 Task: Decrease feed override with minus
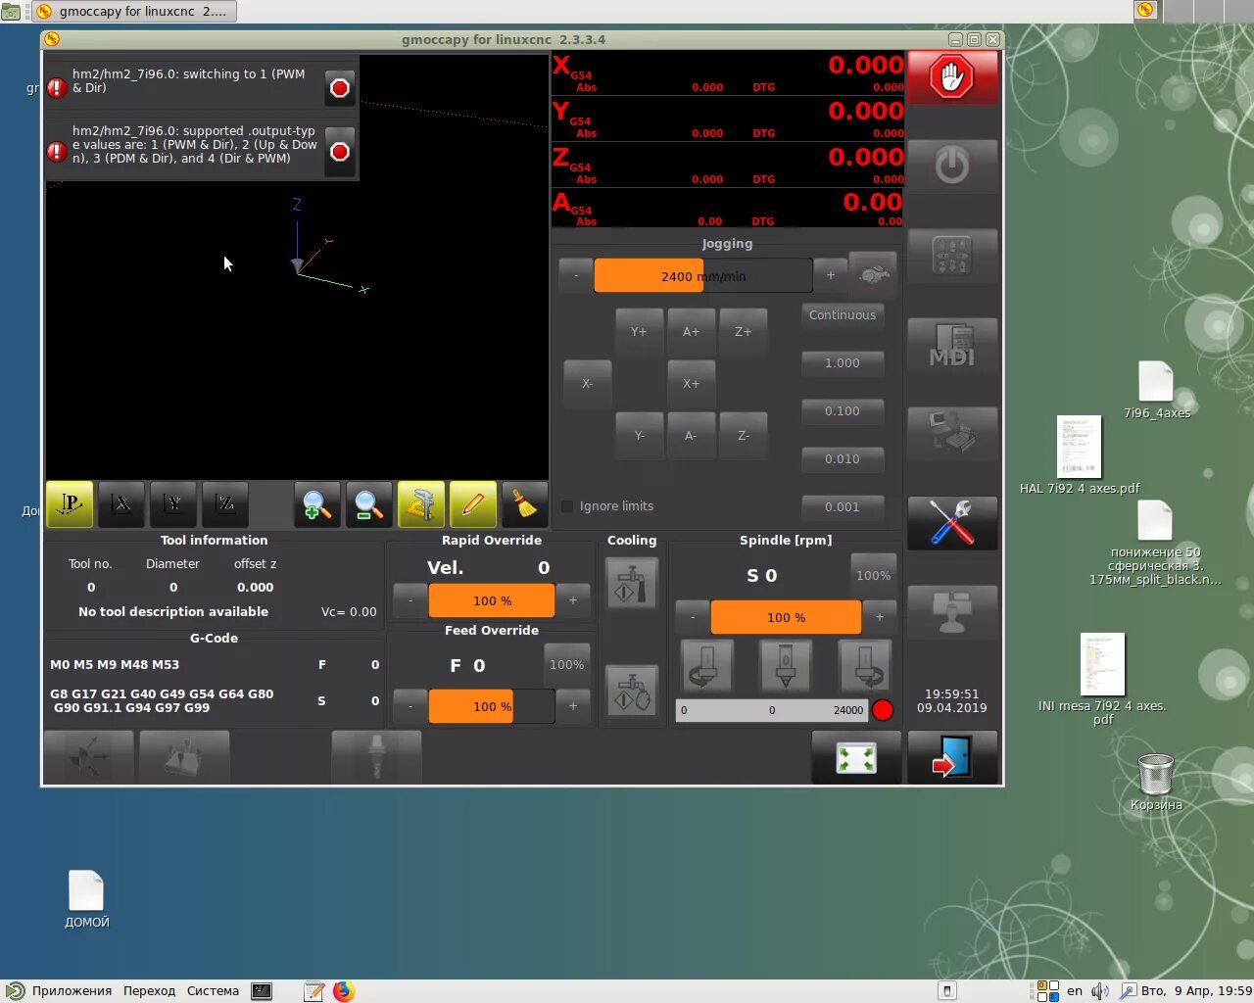tap(410, 706)
